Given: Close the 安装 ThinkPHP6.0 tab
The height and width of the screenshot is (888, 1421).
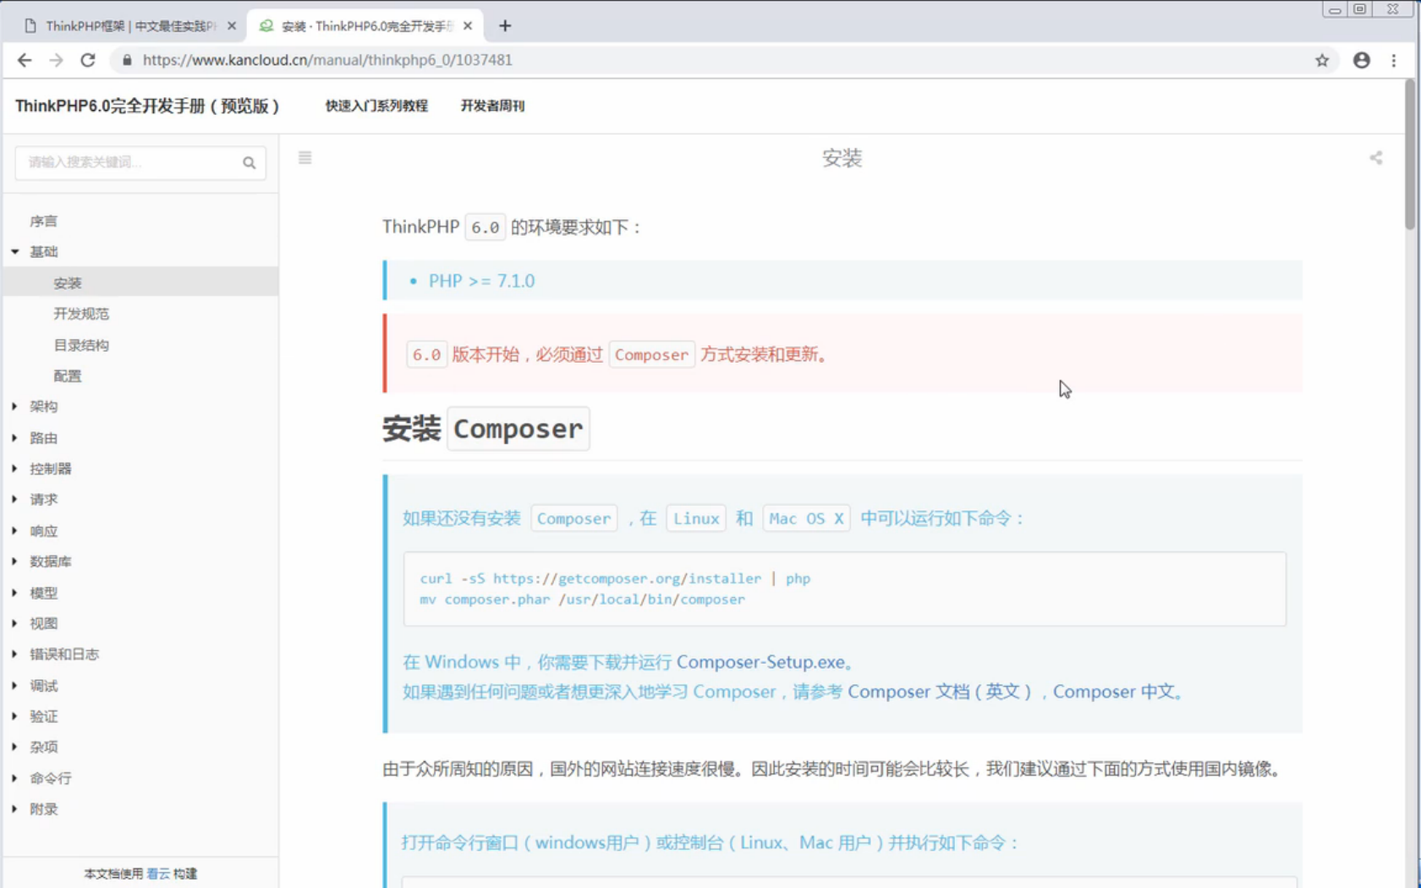Looking at the screenshot, I should click(468, 26).
